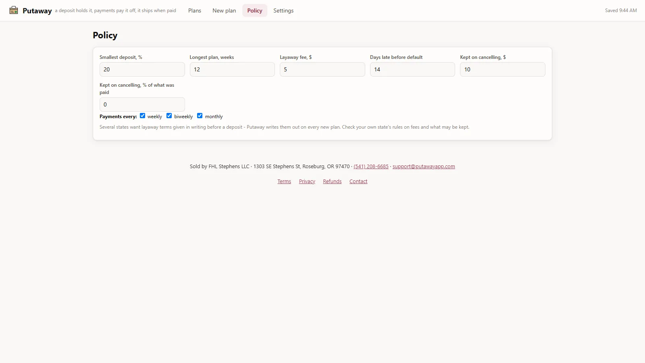The width and height of the screenshot is (645, 363).
Task: Switch to the New plan tab
Action: [x=224, y=10]
